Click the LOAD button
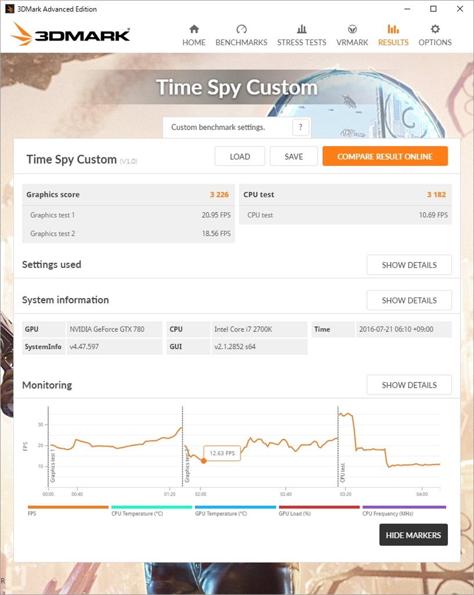 pyautogui.click(x=240, y=156)
